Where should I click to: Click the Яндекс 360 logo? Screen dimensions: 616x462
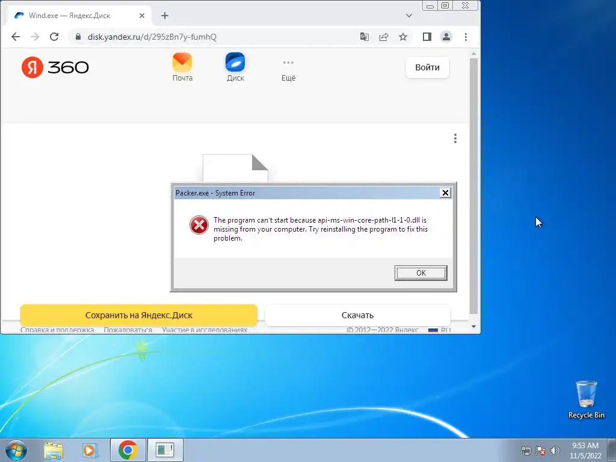point(55,67)
